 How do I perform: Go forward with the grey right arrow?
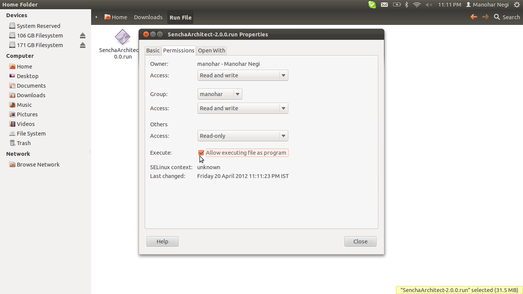click(485, 17)
